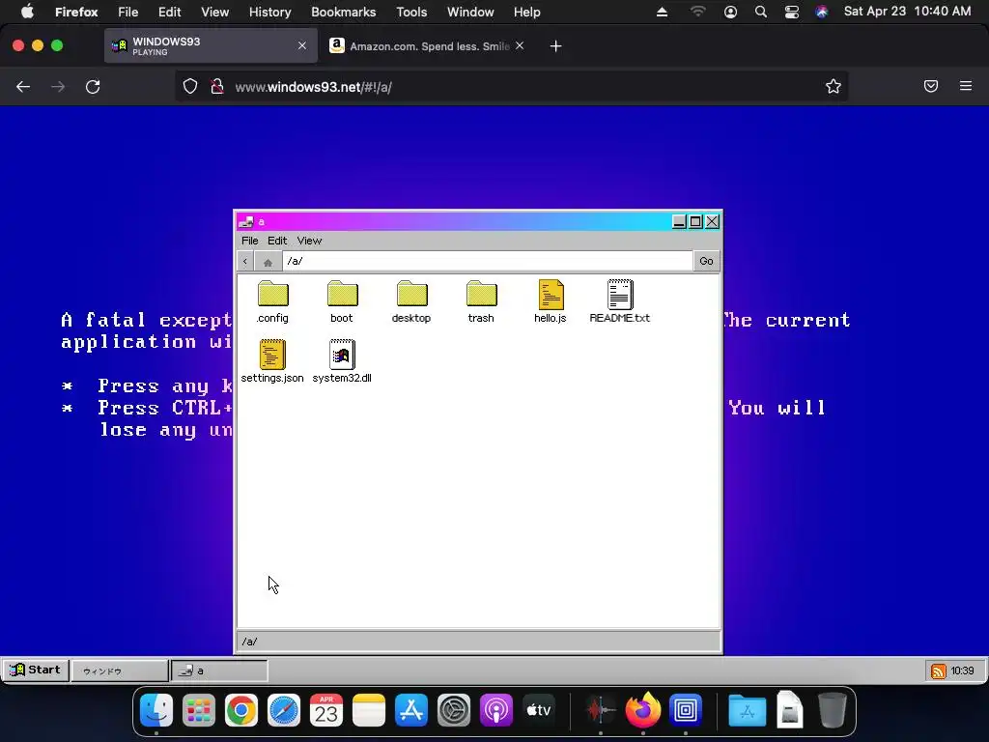Open the Firefox History menu
Screen dimensions: 989x742
pos(270,12)
